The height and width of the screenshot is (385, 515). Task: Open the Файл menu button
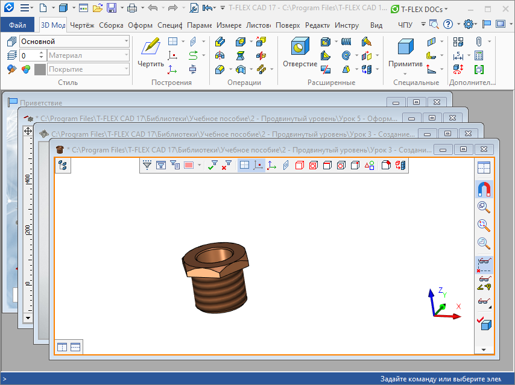click(17, 25)
